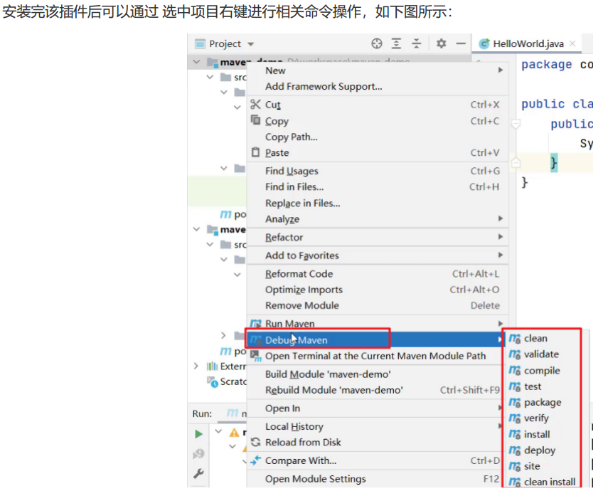Image resolution: width=608 pixels, height=501 pixels.
Task: Choose Reload from Disk
Action: [x=375, y=443]
